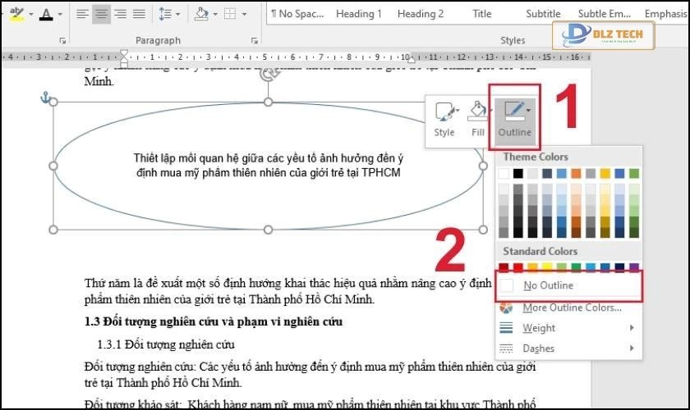Open the shape Style gallery
The width and height of the screenshot is (690, 410).
tap(444, 120)
